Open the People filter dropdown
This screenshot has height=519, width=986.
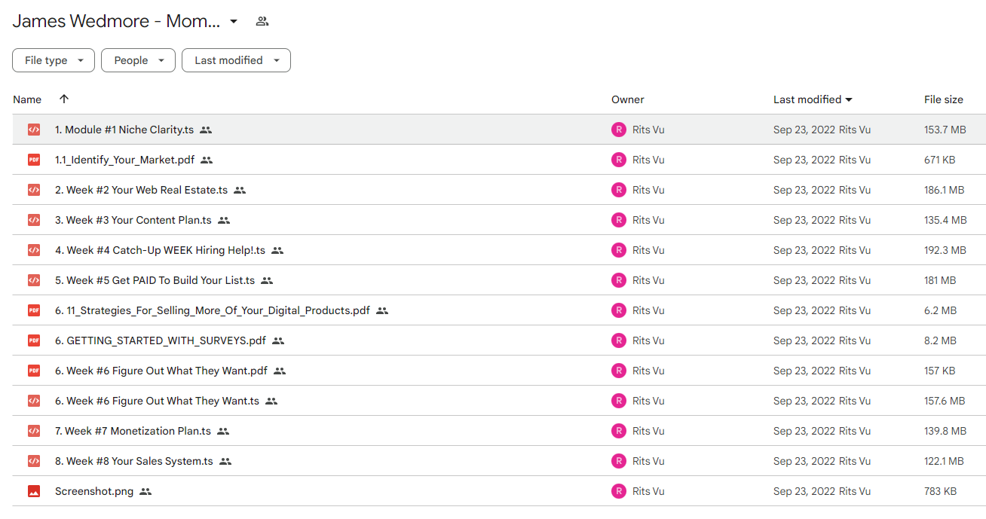(x=138, y=60)
